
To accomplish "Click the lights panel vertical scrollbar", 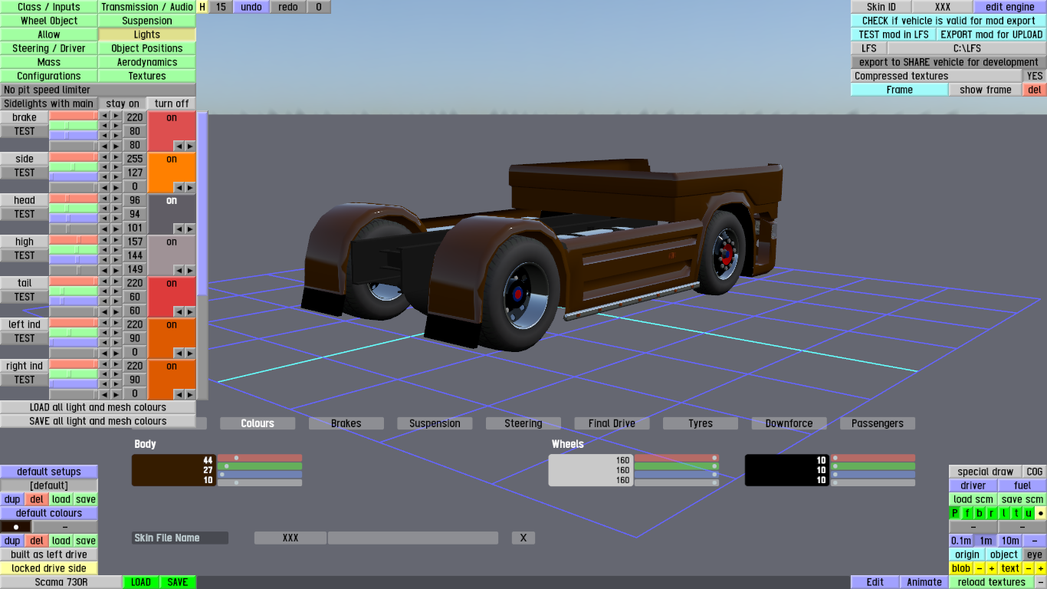I will [x=202, y=203].
